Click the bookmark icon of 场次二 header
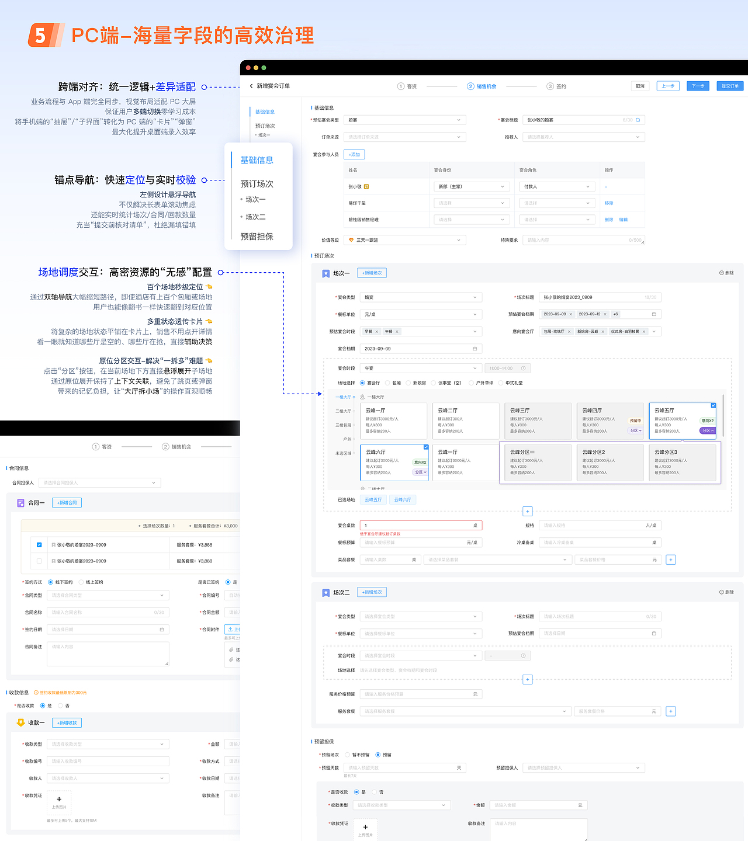Screen dimensions: 748x841 (x=326, y=593)
